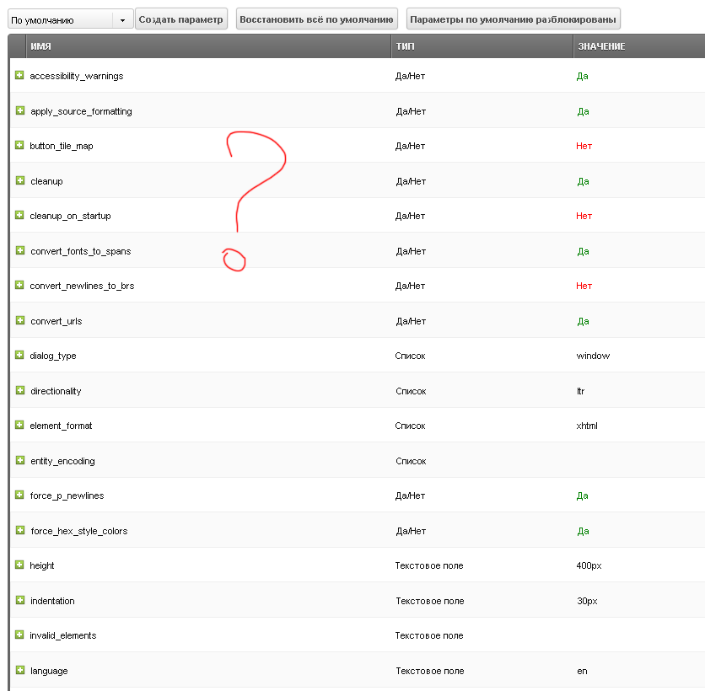The height and width of the screenshot is (691, 705).
Task: Click the plus icon beside language
Action: coord(20,670)
